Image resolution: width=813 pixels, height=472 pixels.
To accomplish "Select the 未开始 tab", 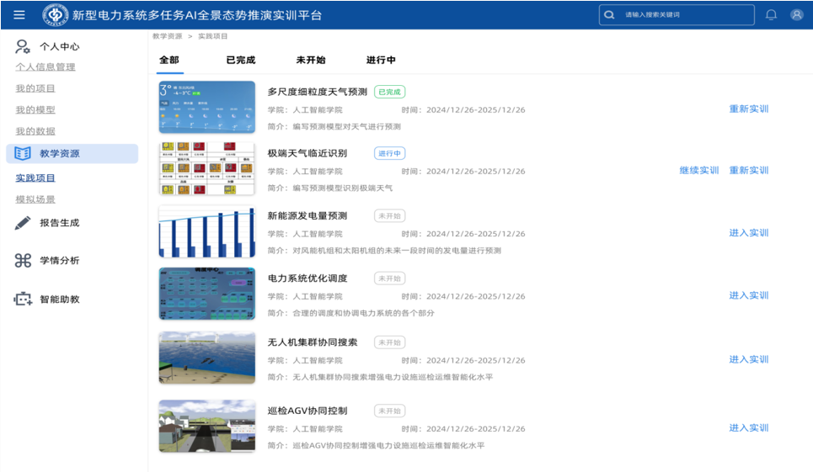I will pyautogui.click(x=310, y=61).
